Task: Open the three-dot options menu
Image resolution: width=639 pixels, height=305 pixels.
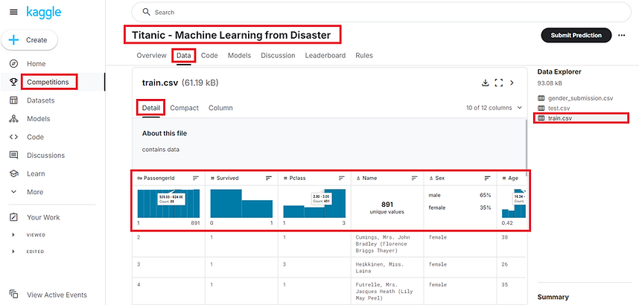Action: click(621, 36)
